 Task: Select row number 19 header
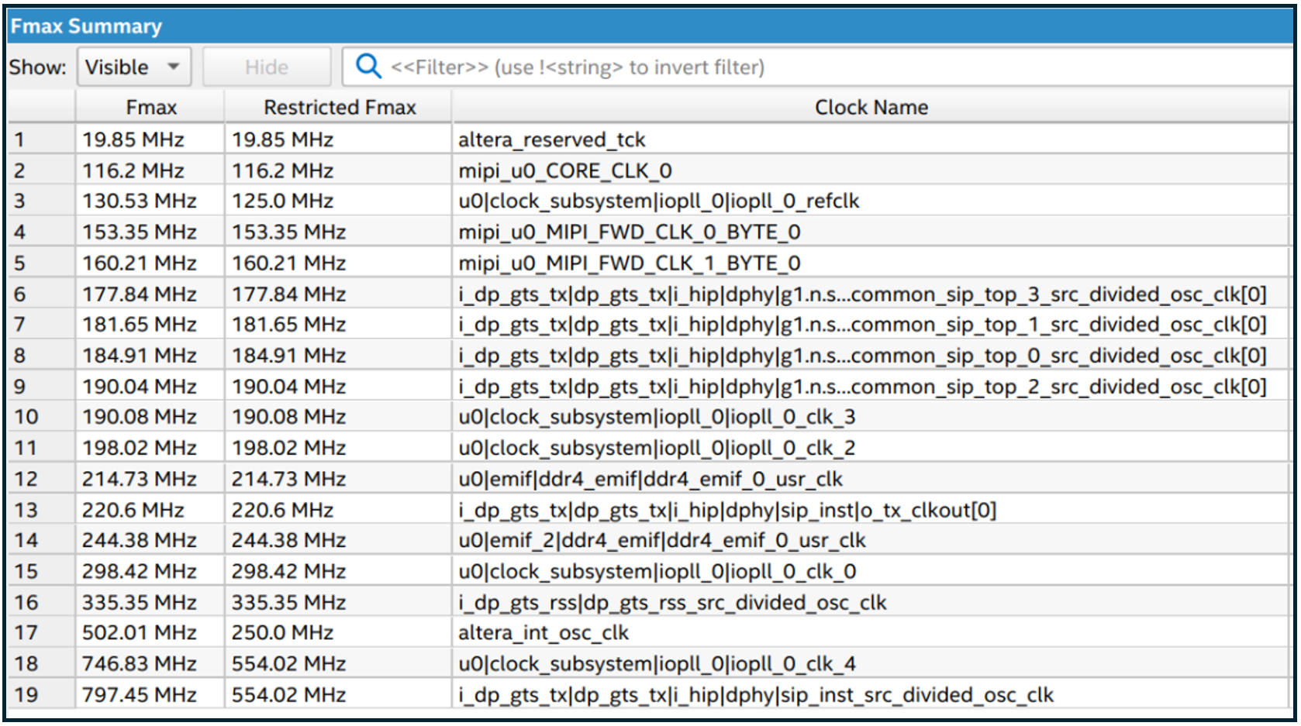point(26,695)
